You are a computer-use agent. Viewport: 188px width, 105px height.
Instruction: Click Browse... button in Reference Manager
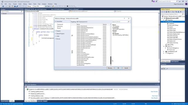(110, 68)
